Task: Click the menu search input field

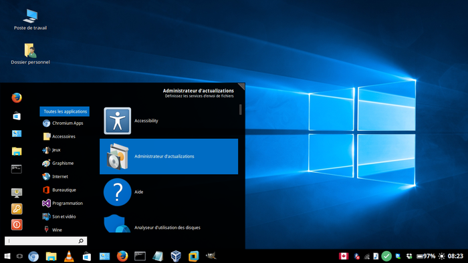Action: pos(45,241)
